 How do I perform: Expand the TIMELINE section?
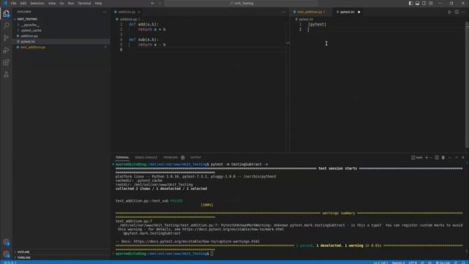click(x=62, y=257)
